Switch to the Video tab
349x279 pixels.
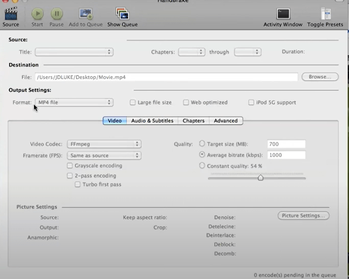coord(115,120)
